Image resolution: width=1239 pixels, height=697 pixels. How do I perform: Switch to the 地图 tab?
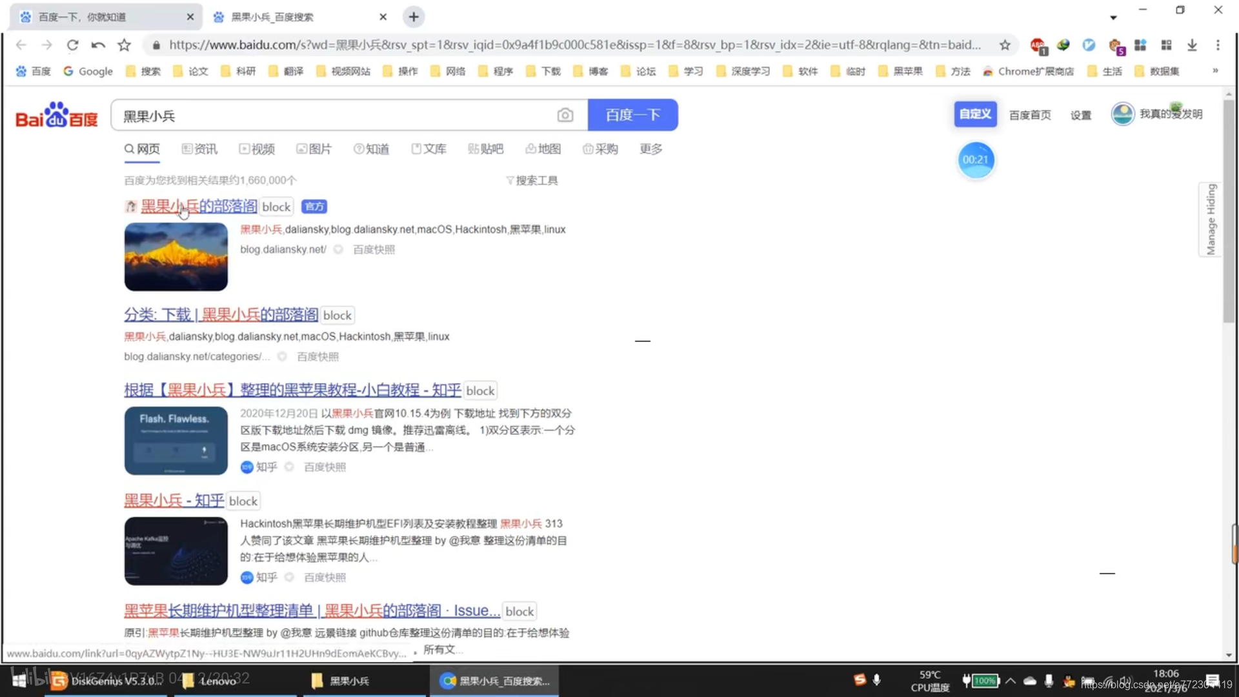click(x=543, y=149)
